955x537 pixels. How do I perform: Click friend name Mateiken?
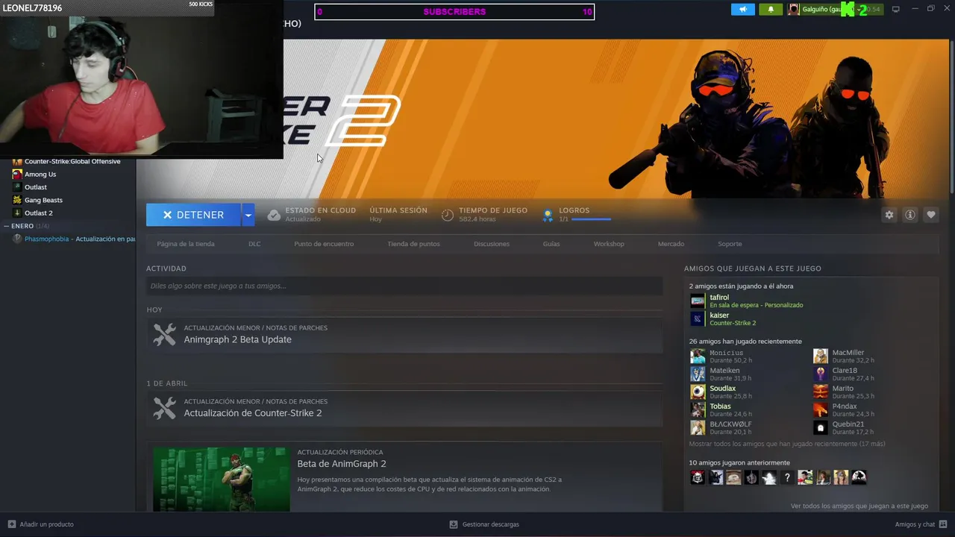pyautogui.click(x=724, y=371)
